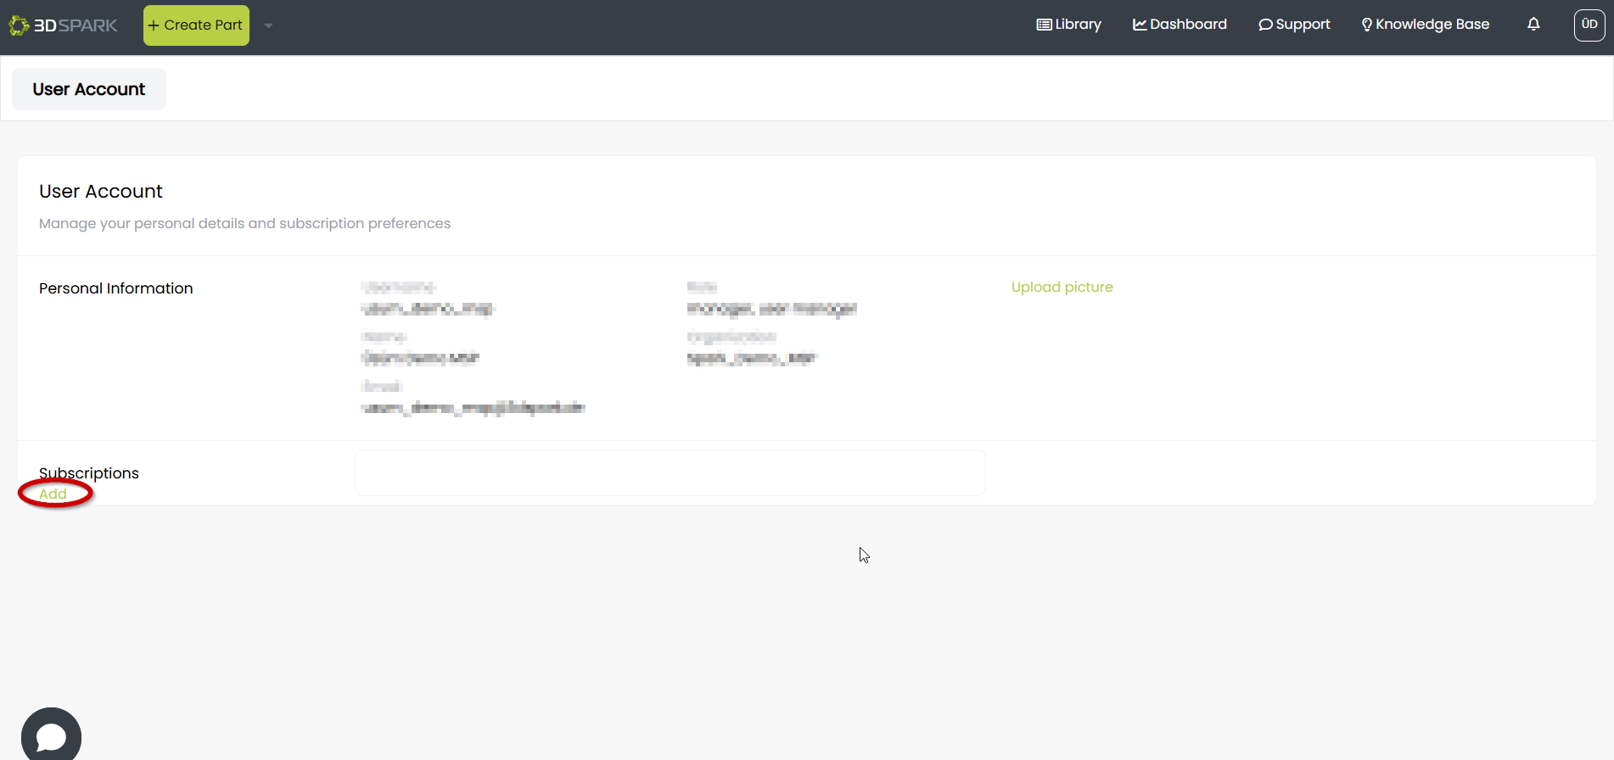Click the Personal Information section label
This screenshot has width=1614, height=760.
pyautogui.click(x=116, y=288)
